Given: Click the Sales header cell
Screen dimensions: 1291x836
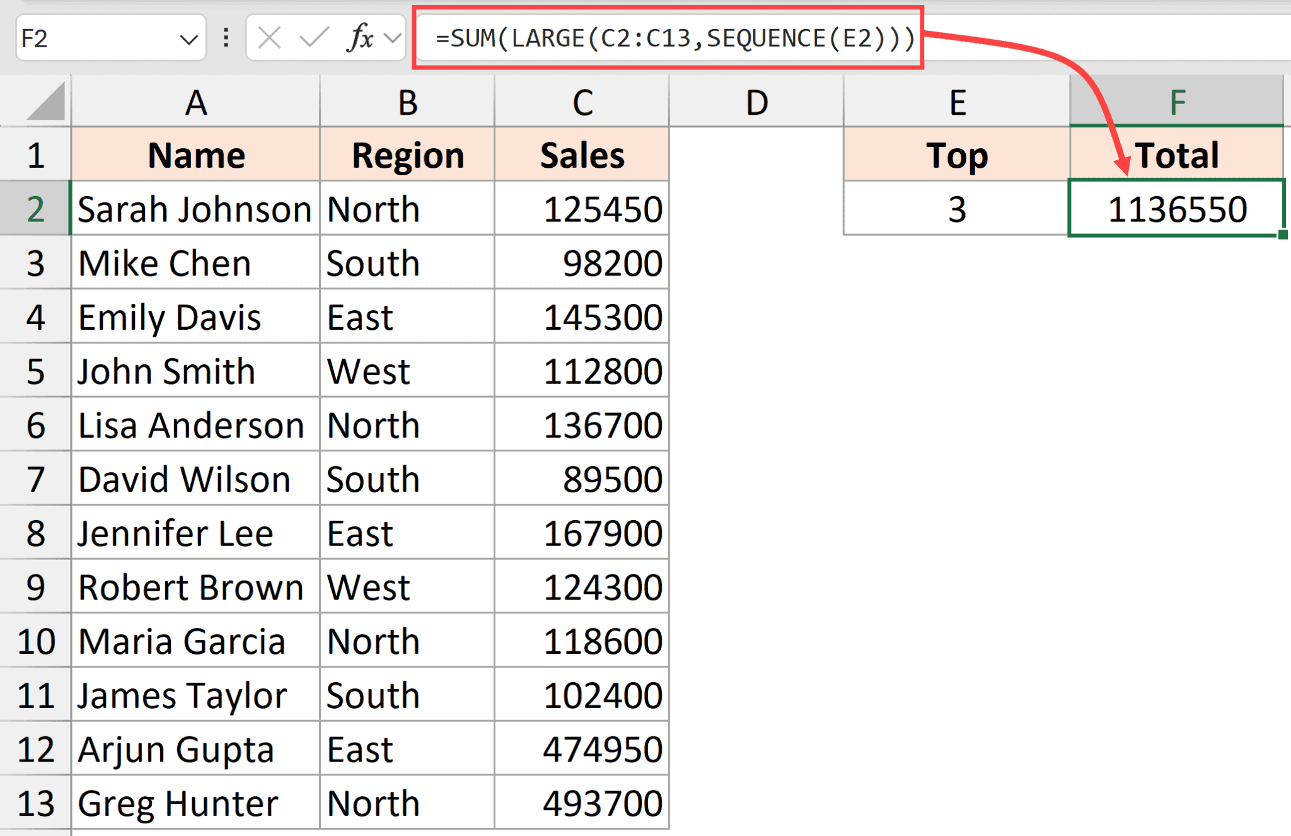Looking at the screenshot, I should tap(582, 155).
